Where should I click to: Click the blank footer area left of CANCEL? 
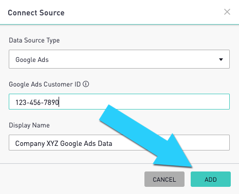pos(72,179)
